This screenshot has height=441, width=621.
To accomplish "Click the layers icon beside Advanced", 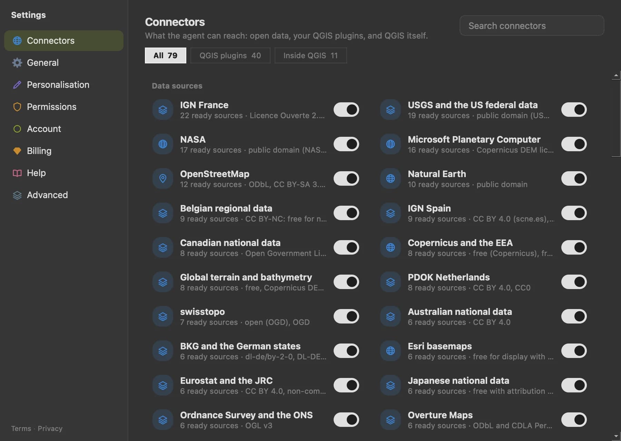I will click(x=17, y=195).
